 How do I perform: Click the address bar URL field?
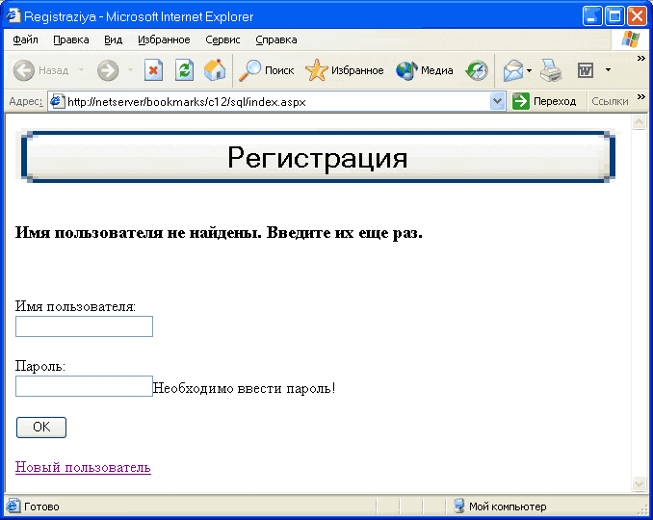point(276,101)
